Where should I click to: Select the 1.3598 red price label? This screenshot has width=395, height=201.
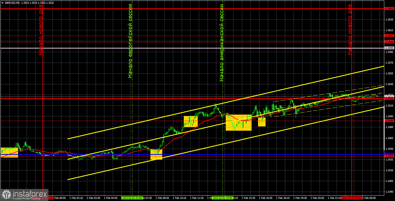389,42
